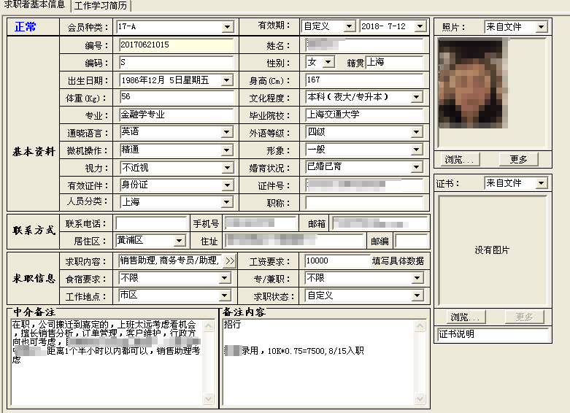This screenshot has width=570, height=413.
Task: Click inside the 备注内容 text area
Action: pyautogui.click(x=319, y=362)
